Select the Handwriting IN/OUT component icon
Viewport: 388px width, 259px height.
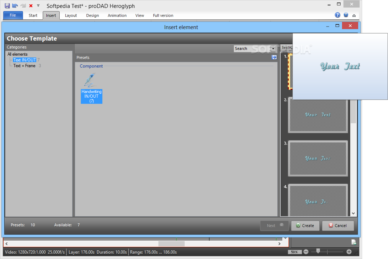90,80
